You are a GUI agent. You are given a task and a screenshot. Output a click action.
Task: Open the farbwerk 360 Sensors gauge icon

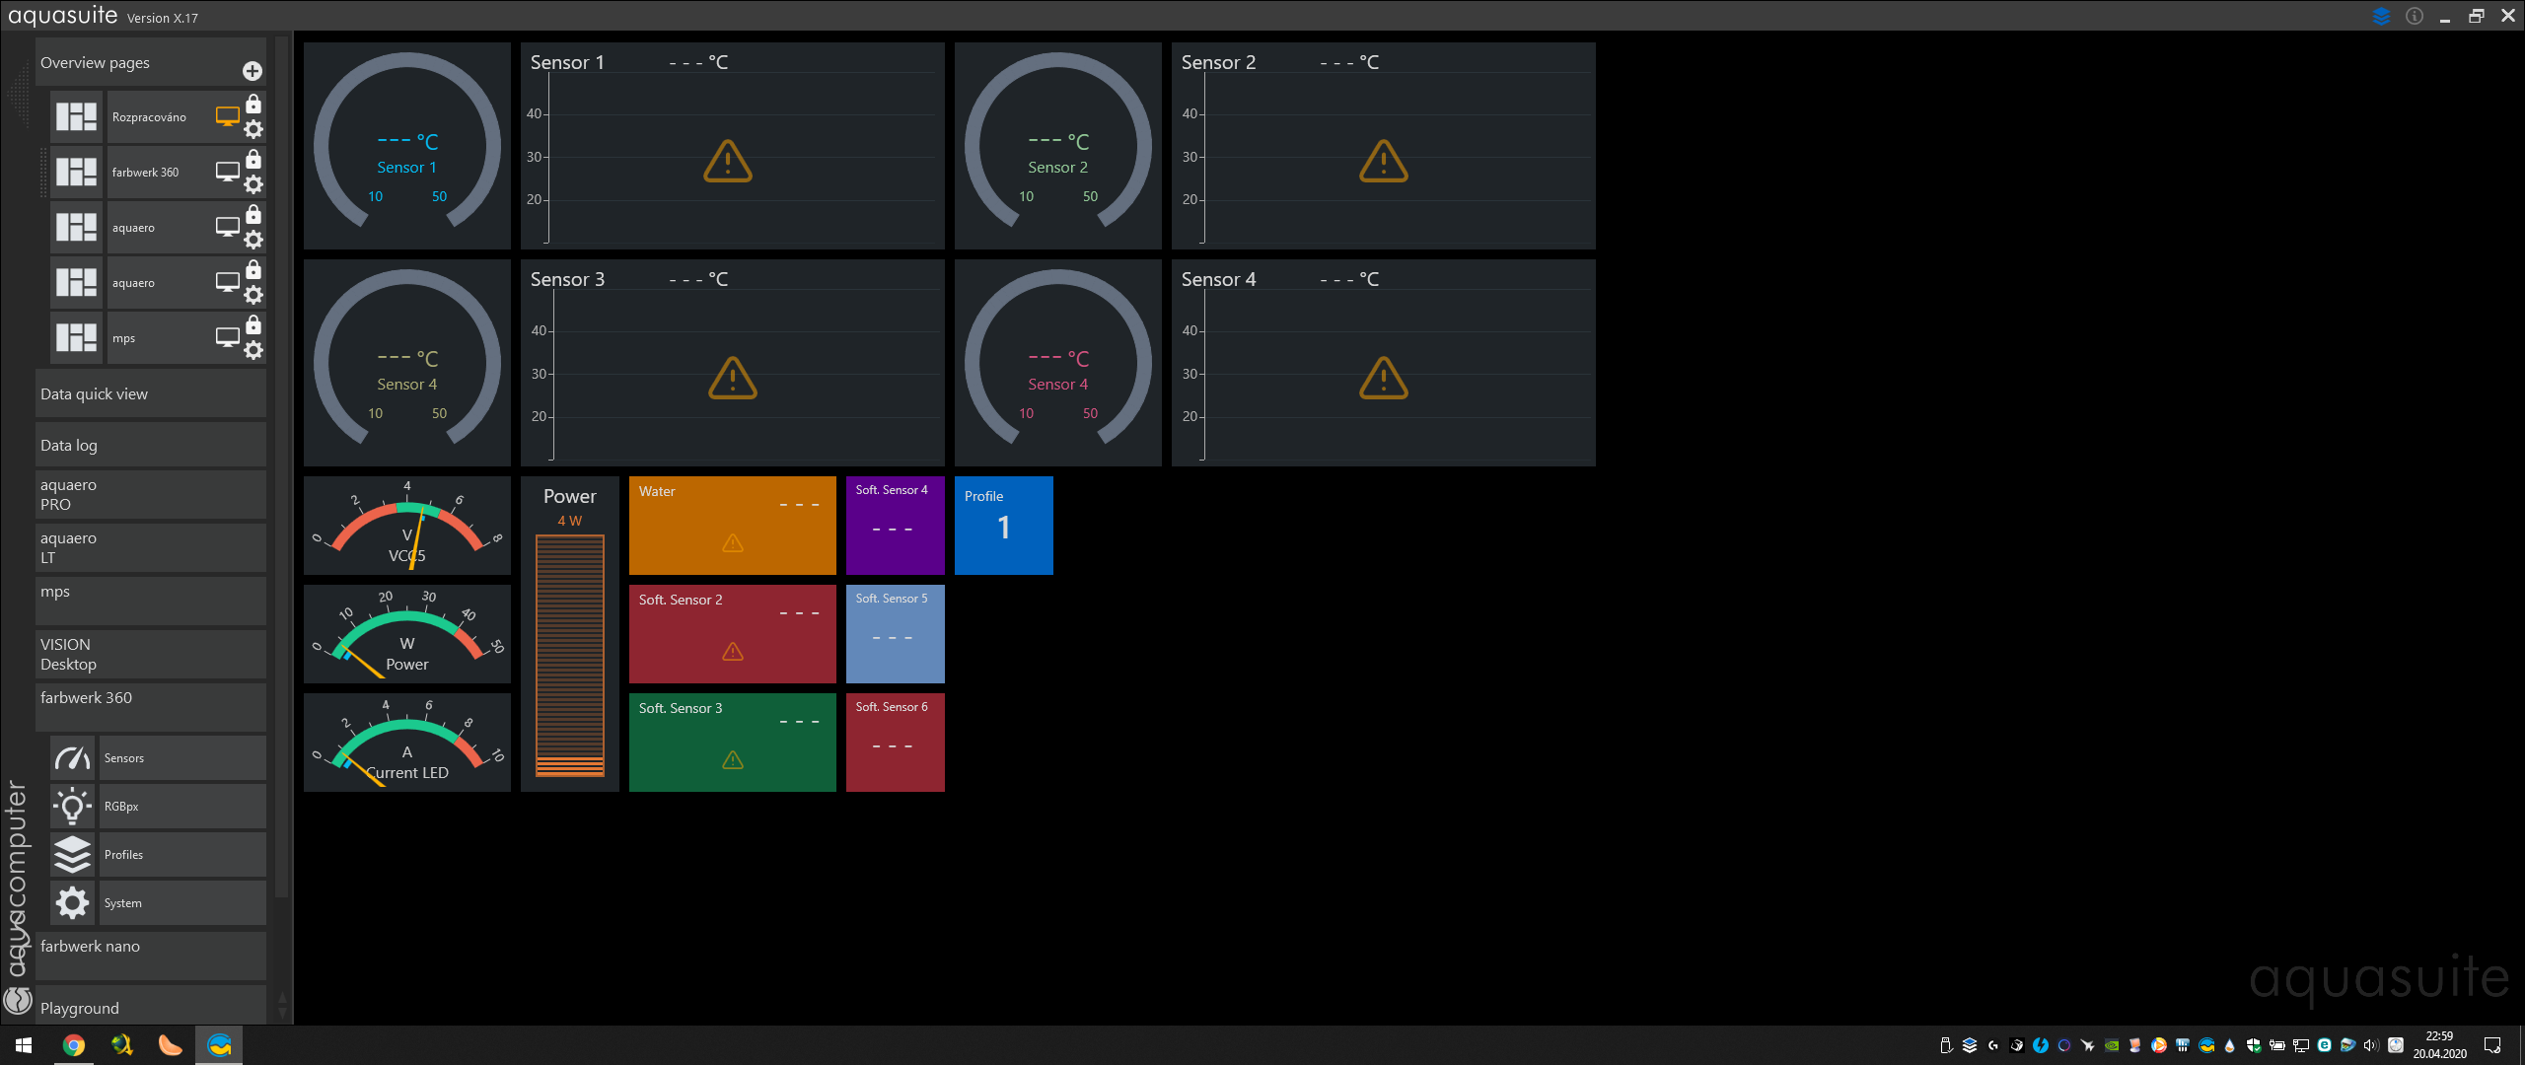pos(73,758)
